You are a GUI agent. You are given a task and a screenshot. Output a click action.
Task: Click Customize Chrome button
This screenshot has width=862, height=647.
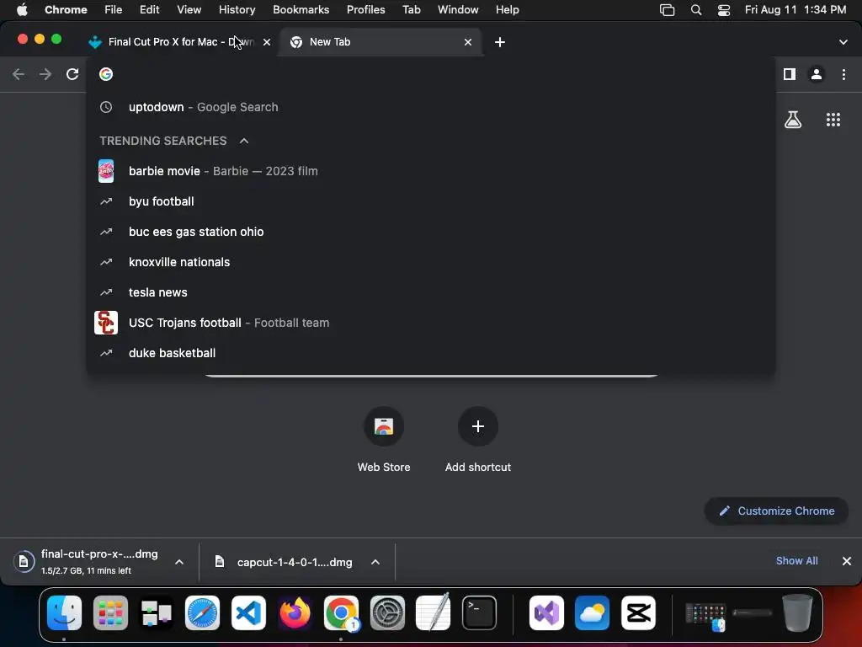pos(776,511)
